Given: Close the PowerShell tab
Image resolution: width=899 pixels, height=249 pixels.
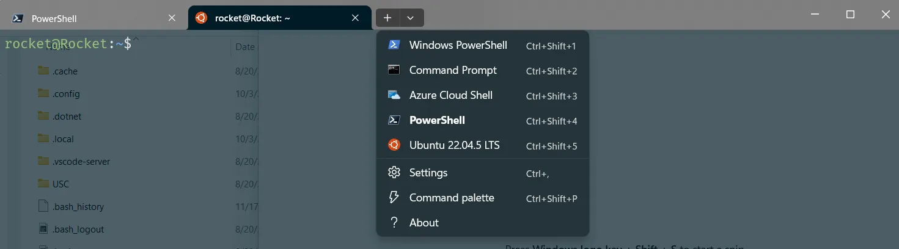Looking at the screenshot, I should (172, 18).
